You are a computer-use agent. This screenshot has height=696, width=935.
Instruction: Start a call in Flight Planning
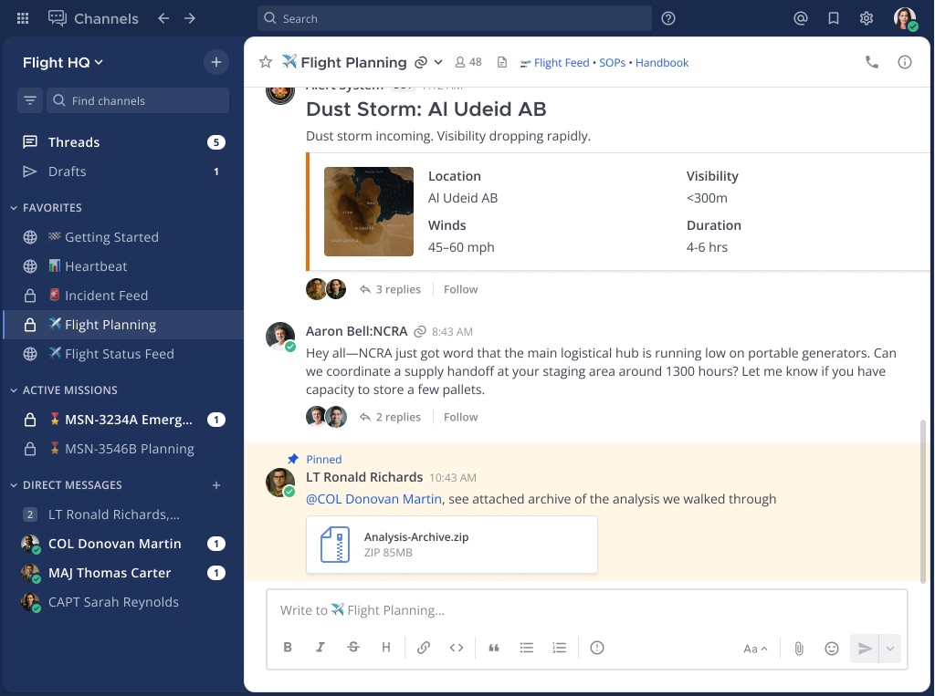click(x=872, y=62)
